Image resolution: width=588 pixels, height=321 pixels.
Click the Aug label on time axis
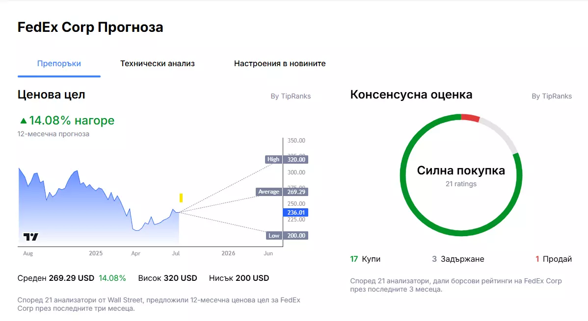28,253
